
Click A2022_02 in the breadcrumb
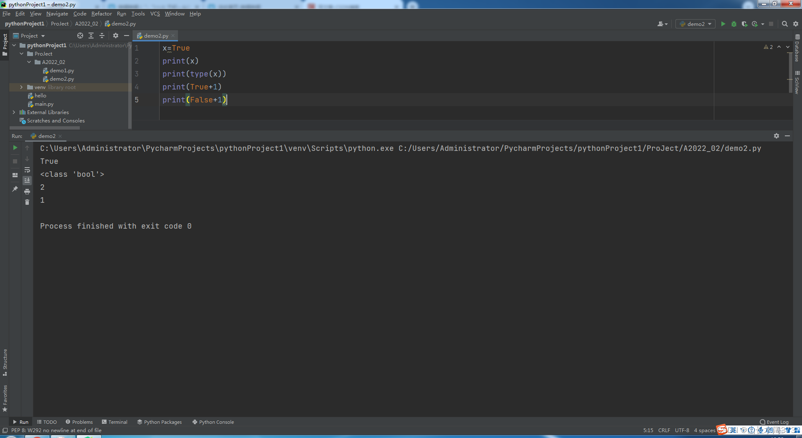tap(86, 24)
